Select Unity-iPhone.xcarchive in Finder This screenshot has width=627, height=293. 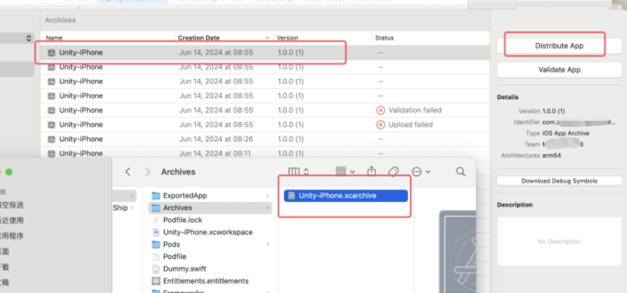click(x=346, y=195)
